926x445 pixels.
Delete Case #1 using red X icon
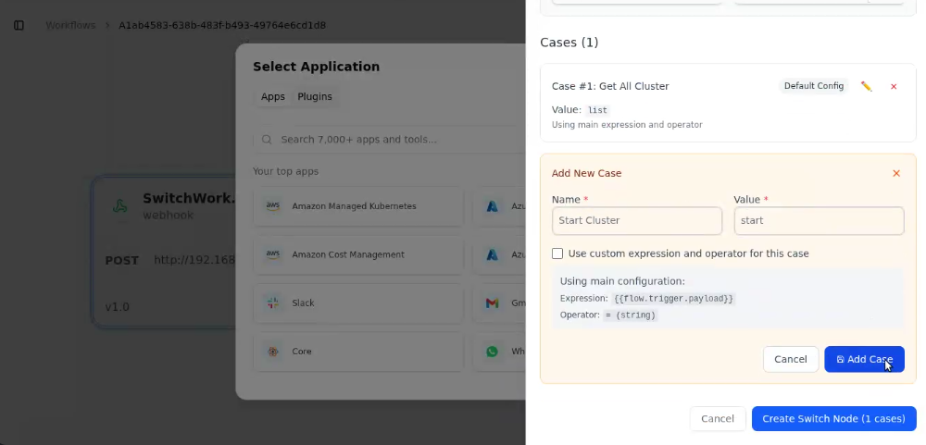(x=894, y=86)
